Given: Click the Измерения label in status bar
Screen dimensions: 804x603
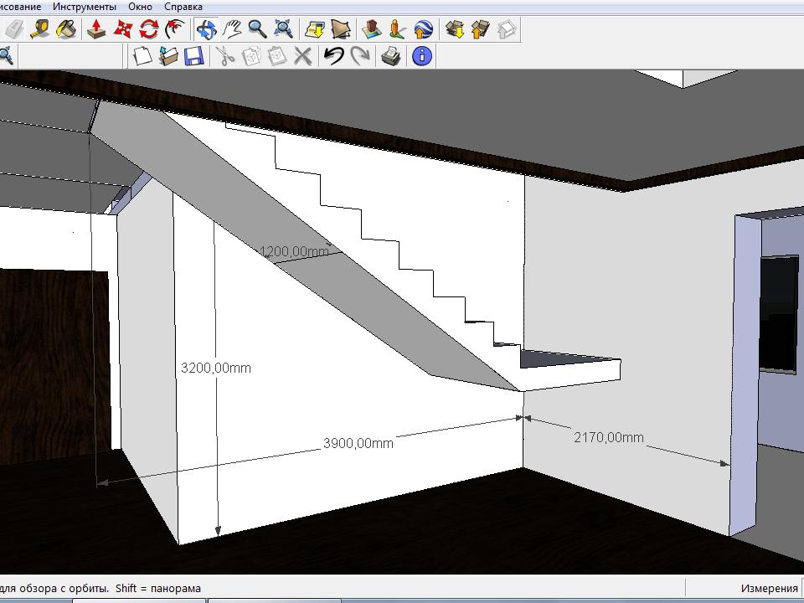Looking at the screenshot, I should [769, 588].
